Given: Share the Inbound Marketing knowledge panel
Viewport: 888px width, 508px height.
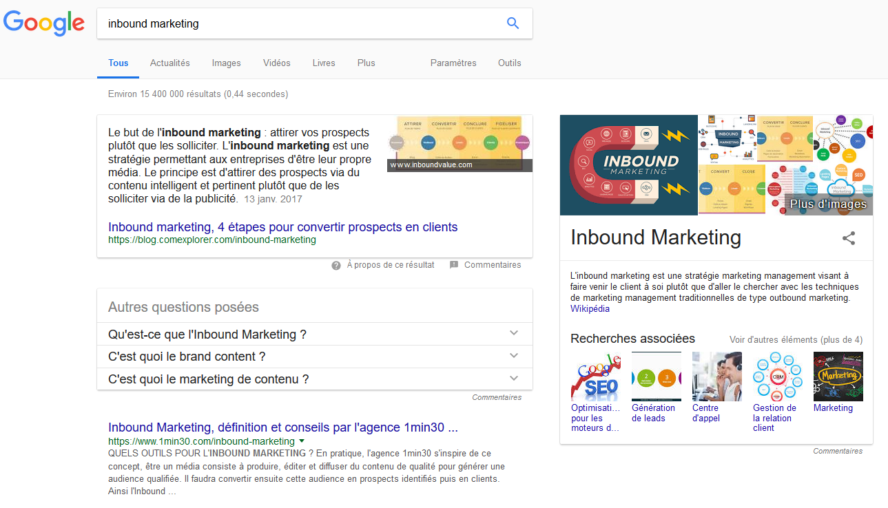Looking at the screenshot, I should (849, 238).
